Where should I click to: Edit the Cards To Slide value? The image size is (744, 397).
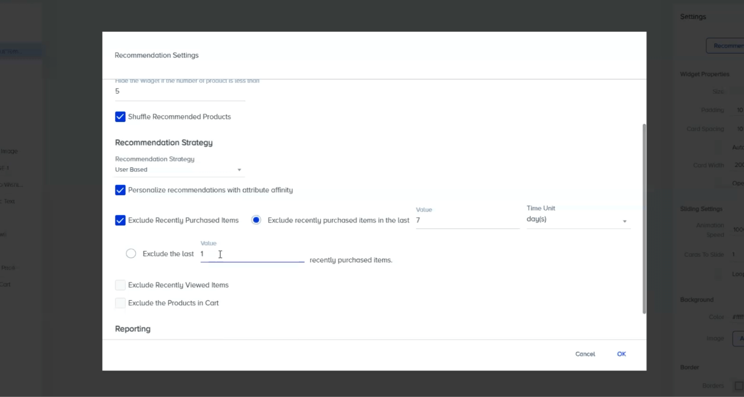click(x=735, y=254)
